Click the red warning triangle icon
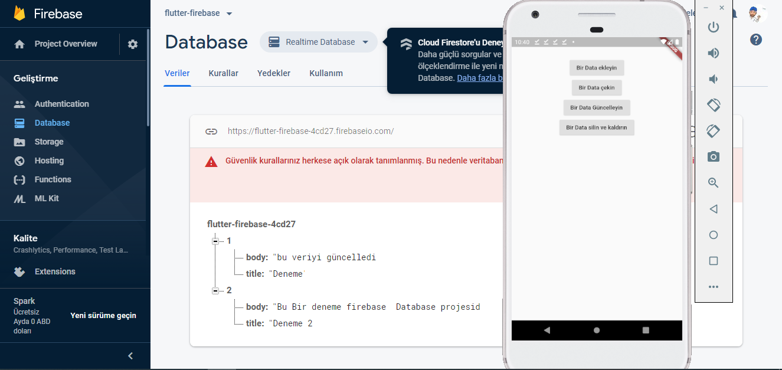This screenshot has height=370, width=782. pyautogui.click(x=211, y=162)
